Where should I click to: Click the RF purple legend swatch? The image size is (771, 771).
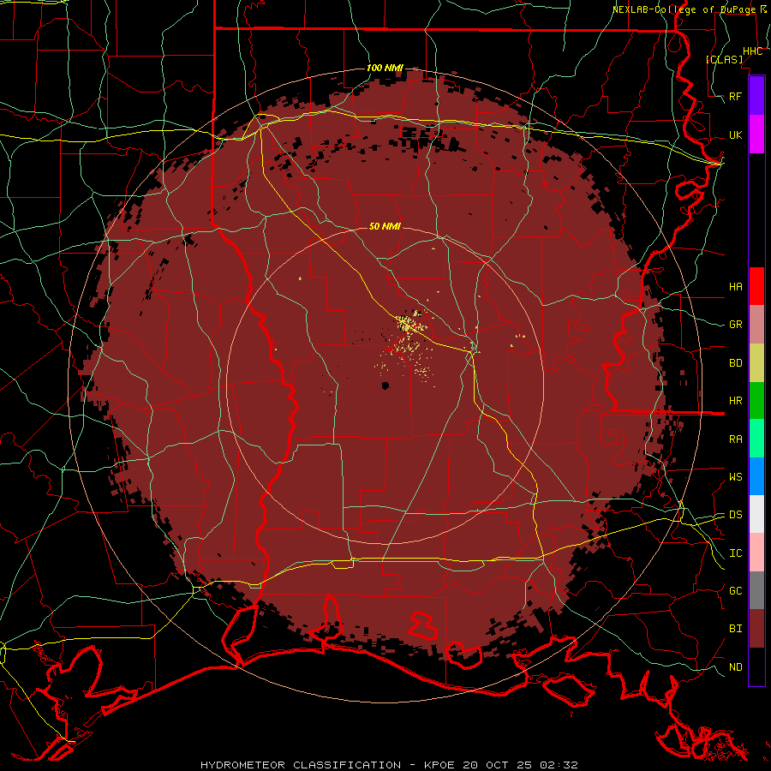pyautogui.click(x=756, y=96)
